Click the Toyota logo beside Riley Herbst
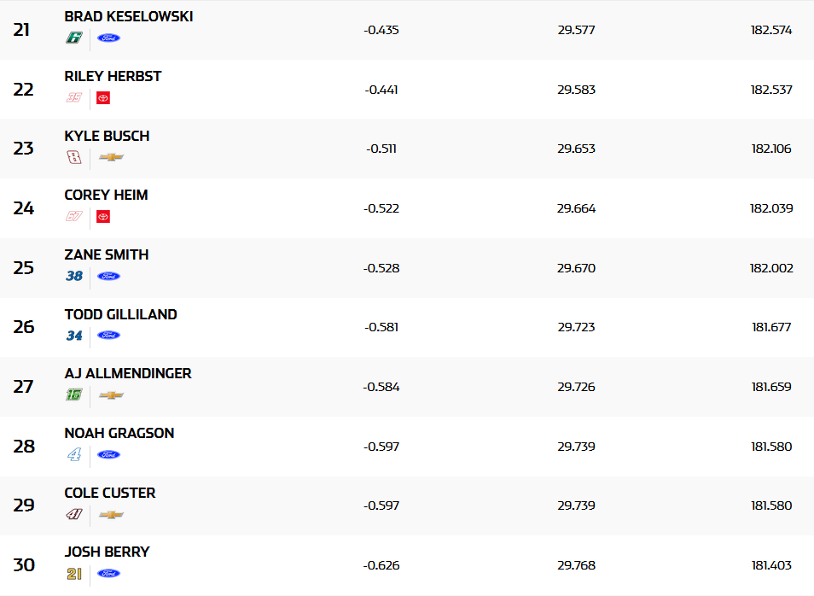 point(103,97)
